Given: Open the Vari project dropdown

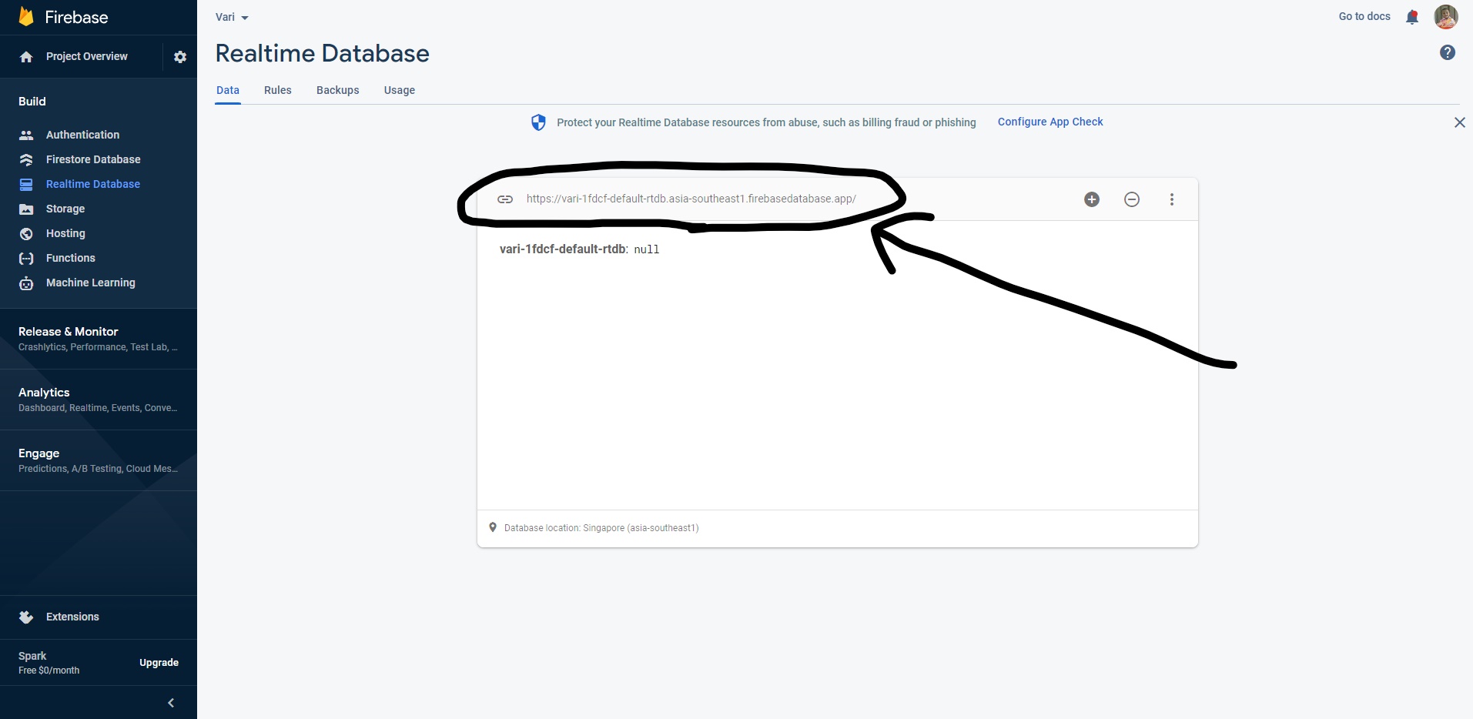Looking at the screenshot, I should [232, 17].
